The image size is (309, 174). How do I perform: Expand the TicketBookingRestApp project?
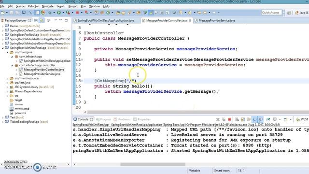(x=2, y=122)
